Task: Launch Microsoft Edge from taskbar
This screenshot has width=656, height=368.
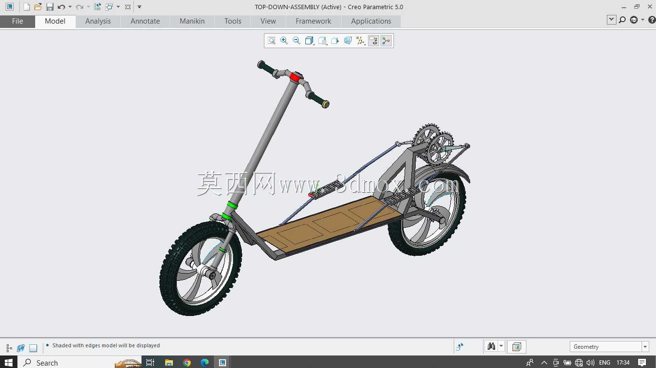Action: pos(205,362)
